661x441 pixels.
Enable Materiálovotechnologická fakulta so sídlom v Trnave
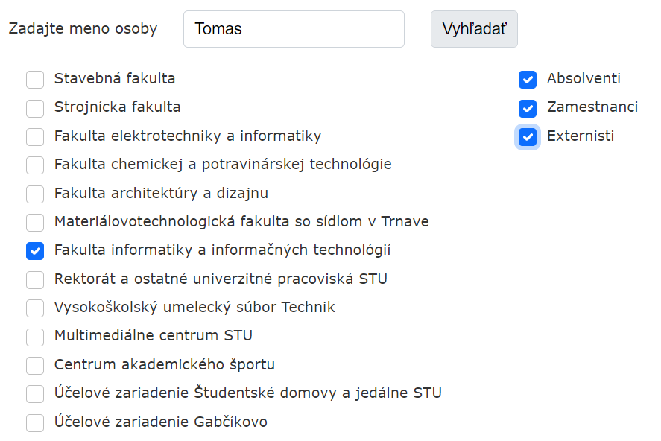coord(35,223)
